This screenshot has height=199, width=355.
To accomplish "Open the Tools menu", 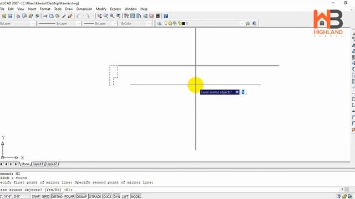I will (58, 9).
